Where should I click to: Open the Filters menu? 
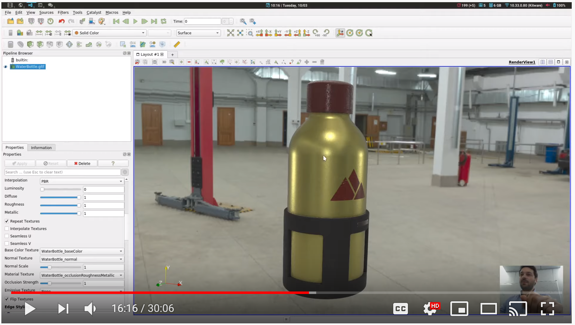tap(63, 13)
